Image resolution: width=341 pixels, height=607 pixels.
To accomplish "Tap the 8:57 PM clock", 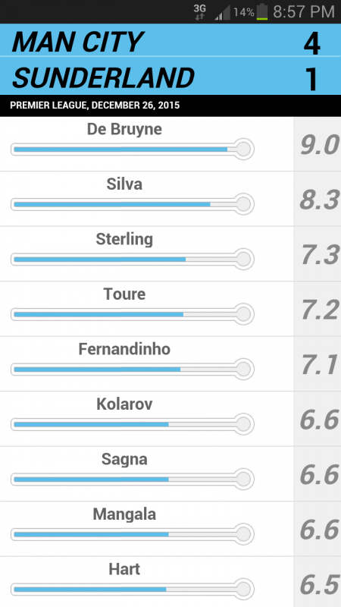I will click(304, 11).
